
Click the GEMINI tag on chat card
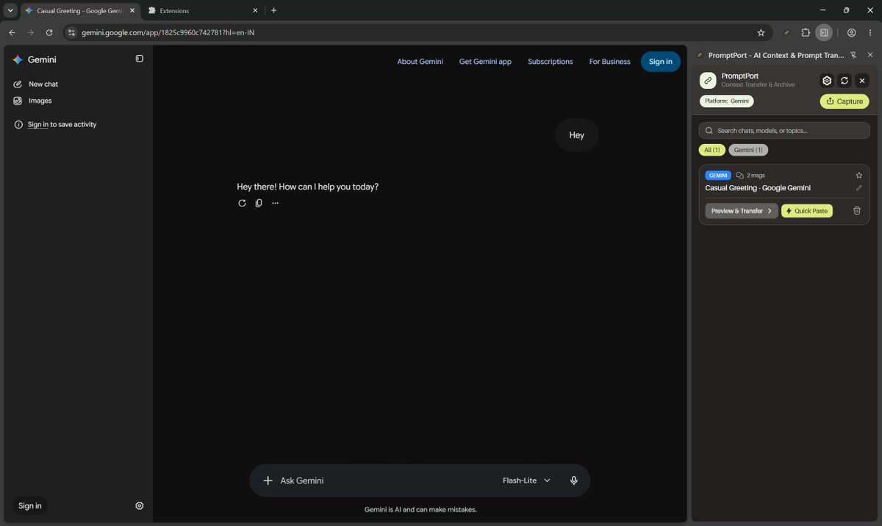click(x=717, y=176)
